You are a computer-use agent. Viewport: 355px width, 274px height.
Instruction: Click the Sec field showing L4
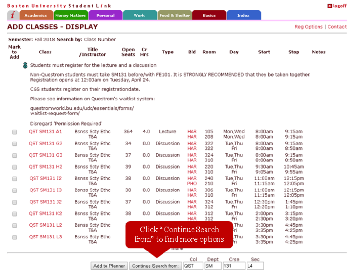(x=255, y=266)
